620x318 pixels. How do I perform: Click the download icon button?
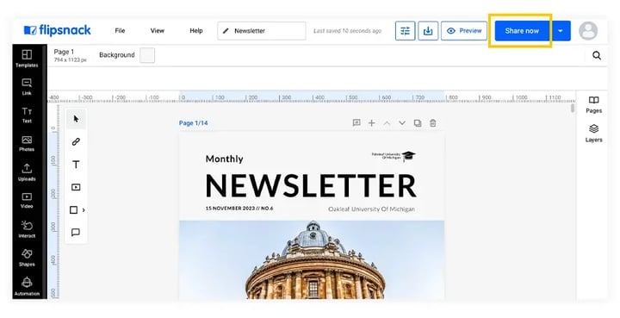[x=428, y=31]
